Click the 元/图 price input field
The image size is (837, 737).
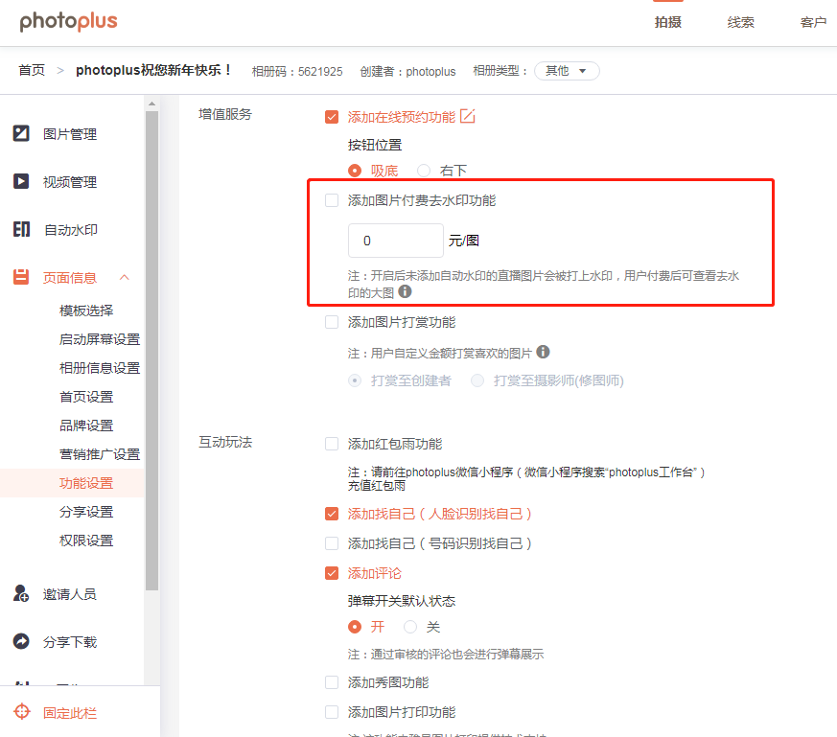pos(395,242)
